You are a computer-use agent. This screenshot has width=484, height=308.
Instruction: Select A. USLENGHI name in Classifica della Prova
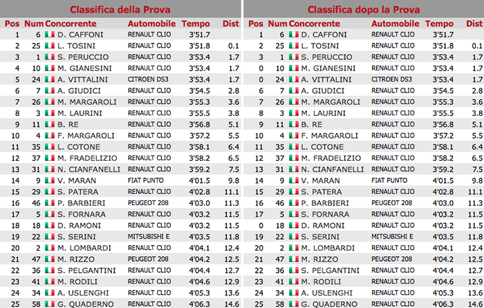84,293
